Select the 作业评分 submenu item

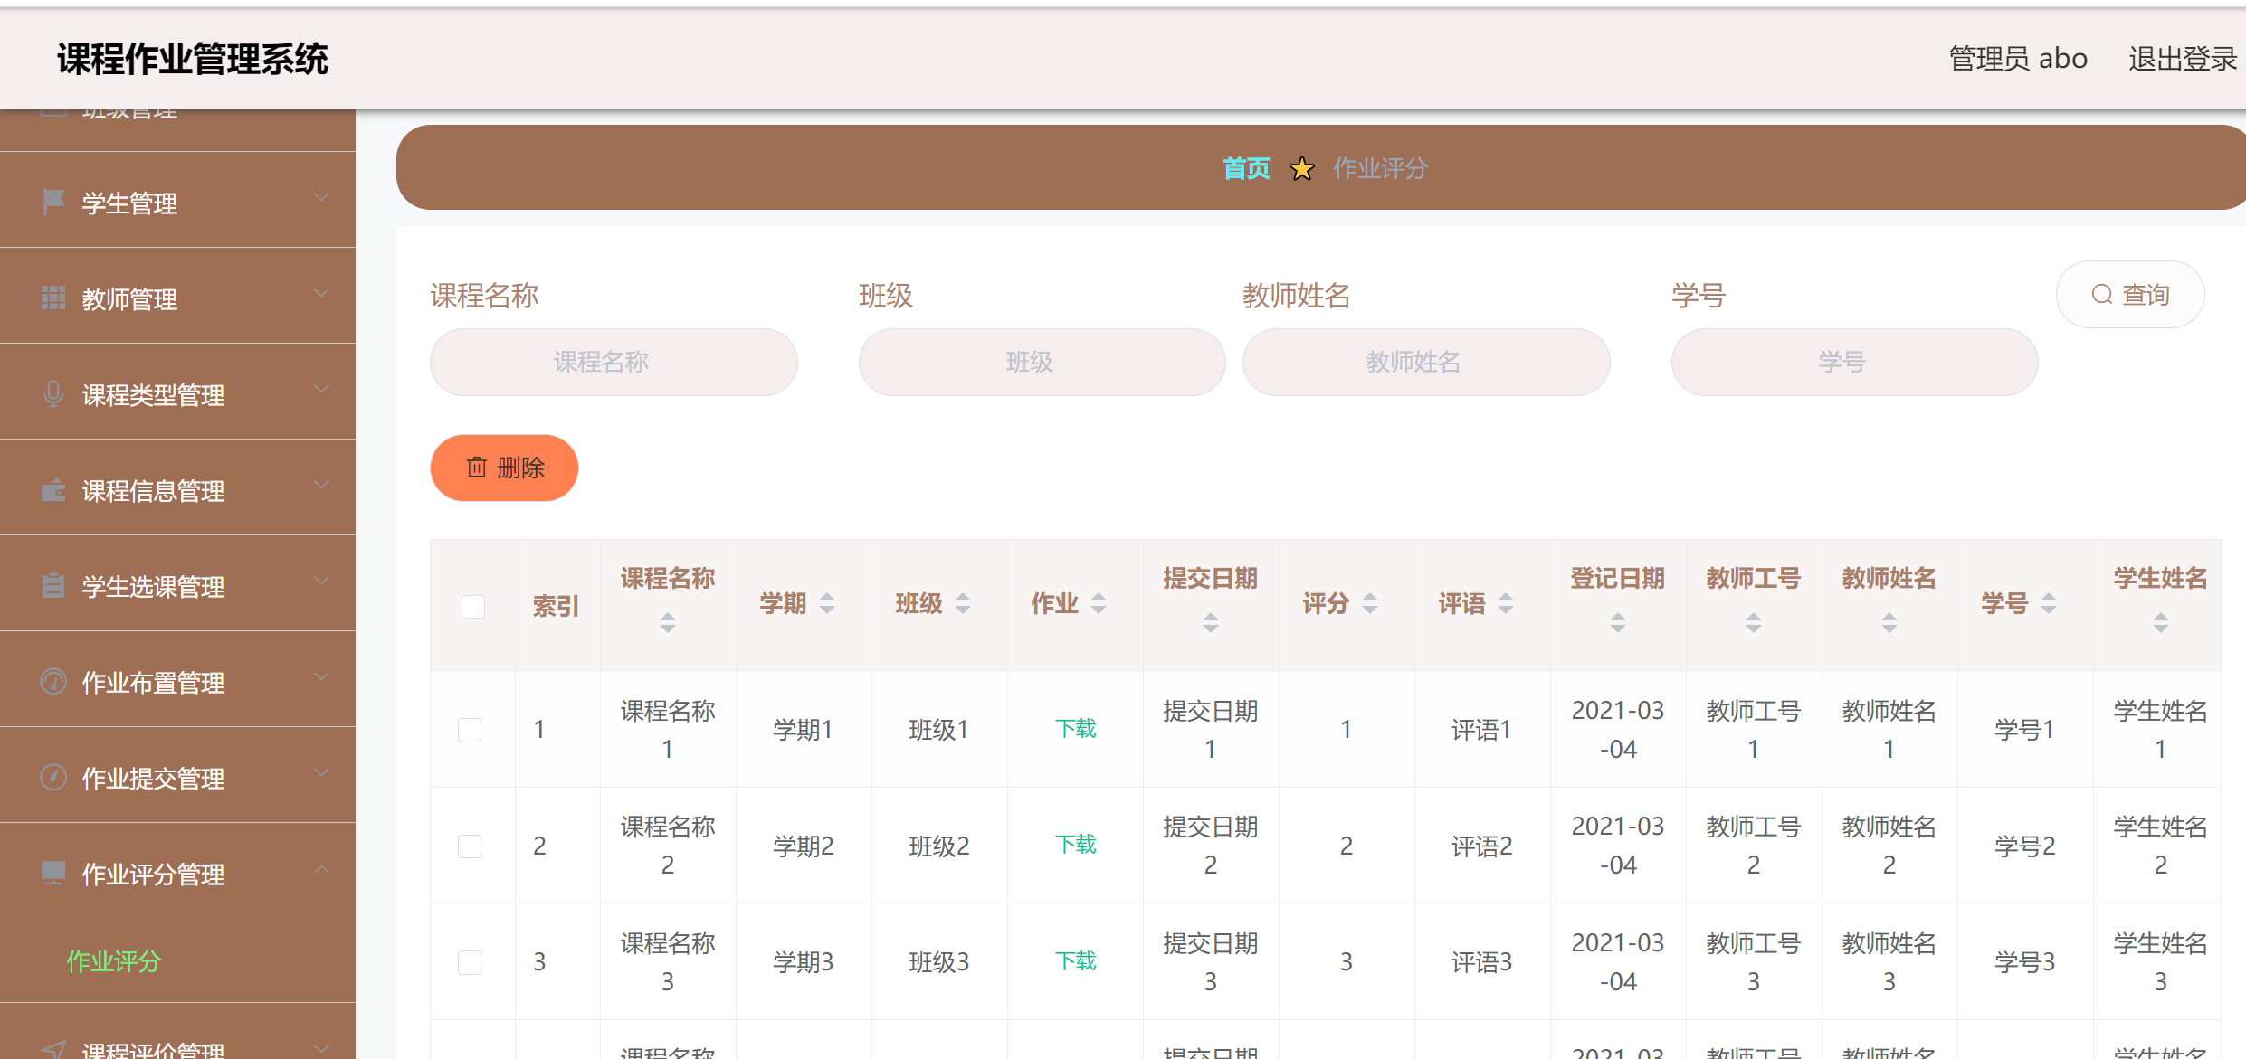(113, 961)
